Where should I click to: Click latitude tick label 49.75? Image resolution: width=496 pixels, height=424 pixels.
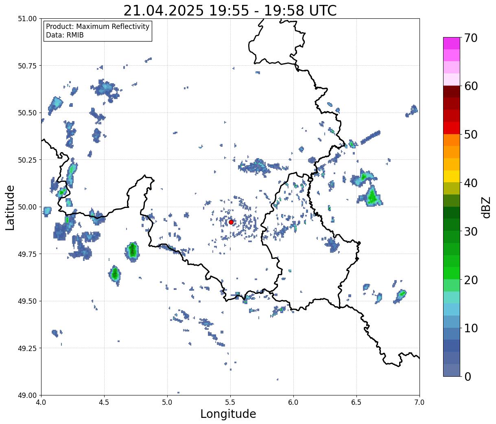(27, 254)
